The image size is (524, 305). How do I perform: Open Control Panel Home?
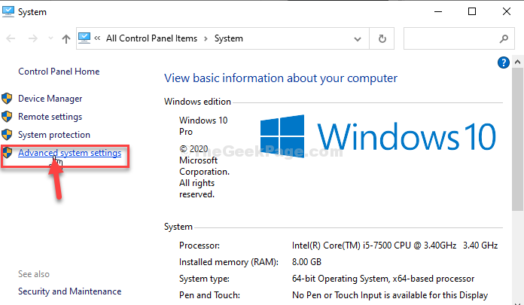(59, 72)
